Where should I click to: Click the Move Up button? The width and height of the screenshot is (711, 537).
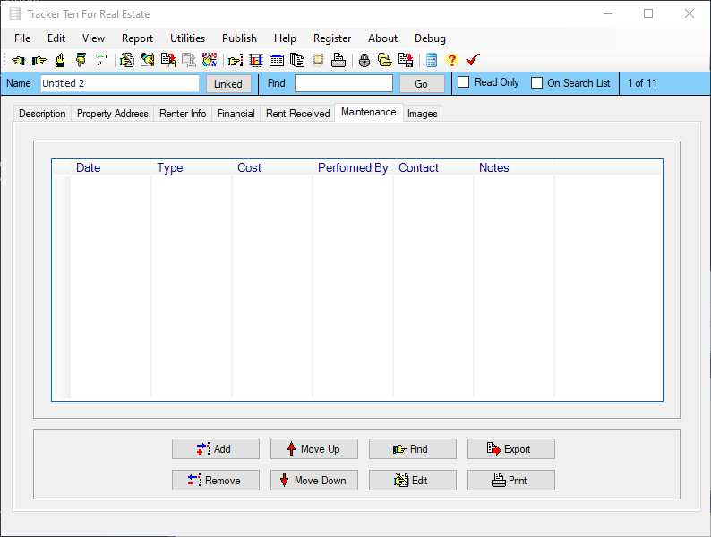click(x=314, y=448)
